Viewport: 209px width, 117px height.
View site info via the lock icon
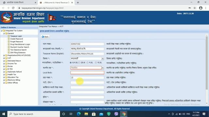pyautogui.click(x=19, y=8)
